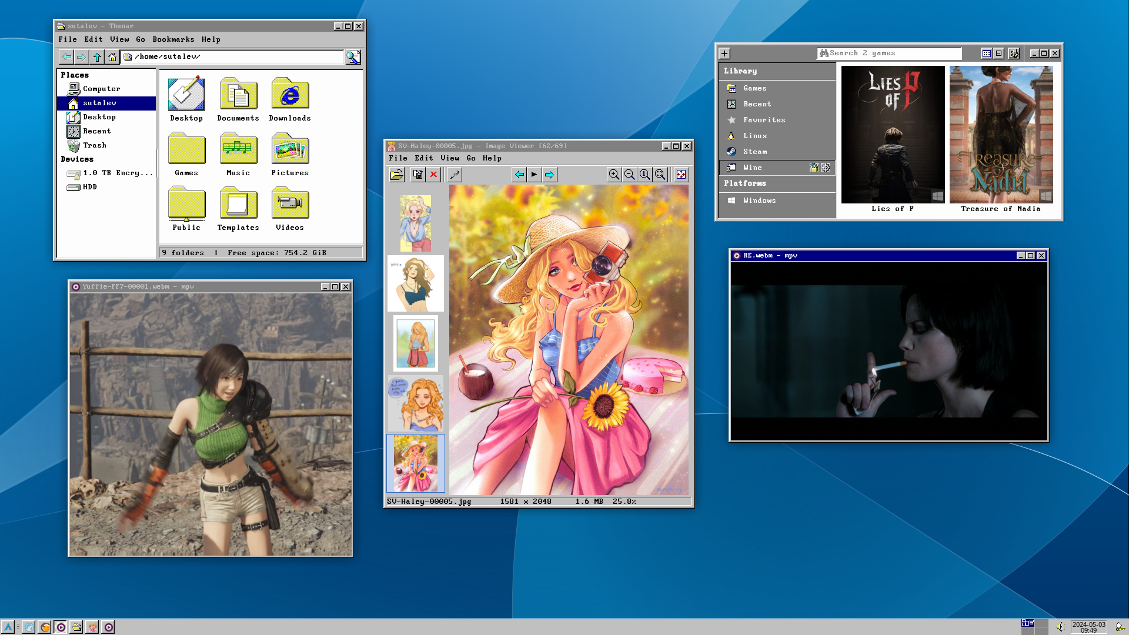Screen dimensions: 1129x635
Task: Select Recent in Lutris Library
Action: (x=777, y=104)
